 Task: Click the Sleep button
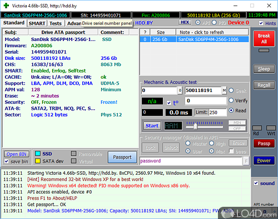[264, 69]
